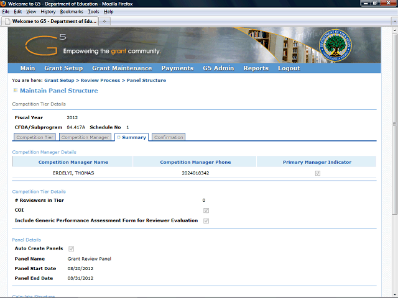Toggle the Generic Performance Assessment Form checkbox
The image size is (398, 298).
(206, 221)
